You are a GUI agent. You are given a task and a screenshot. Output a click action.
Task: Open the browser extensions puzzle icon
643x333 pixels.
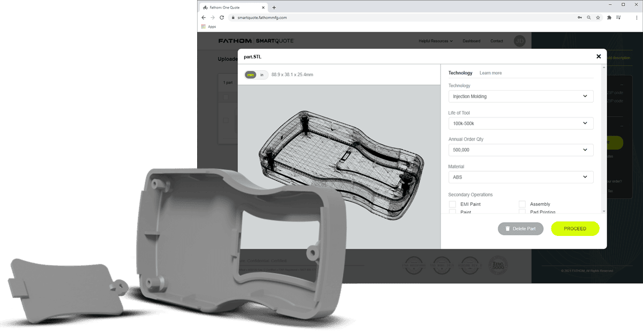609,18
